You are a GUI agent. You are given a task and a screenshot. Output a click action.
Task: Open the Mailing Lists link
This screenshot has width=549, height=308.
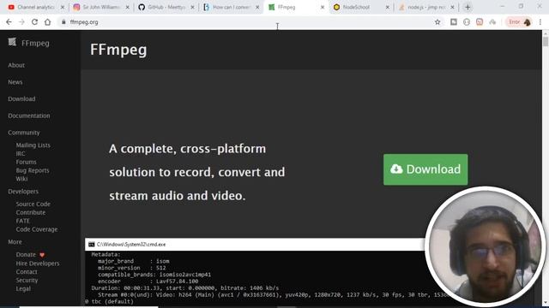33,145
